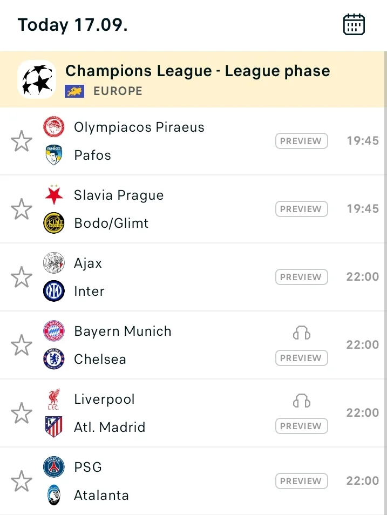Click the Slavia Prague red star crest
Image resolution: width=387 pixels, height=515 pixels.
[54, 195]
